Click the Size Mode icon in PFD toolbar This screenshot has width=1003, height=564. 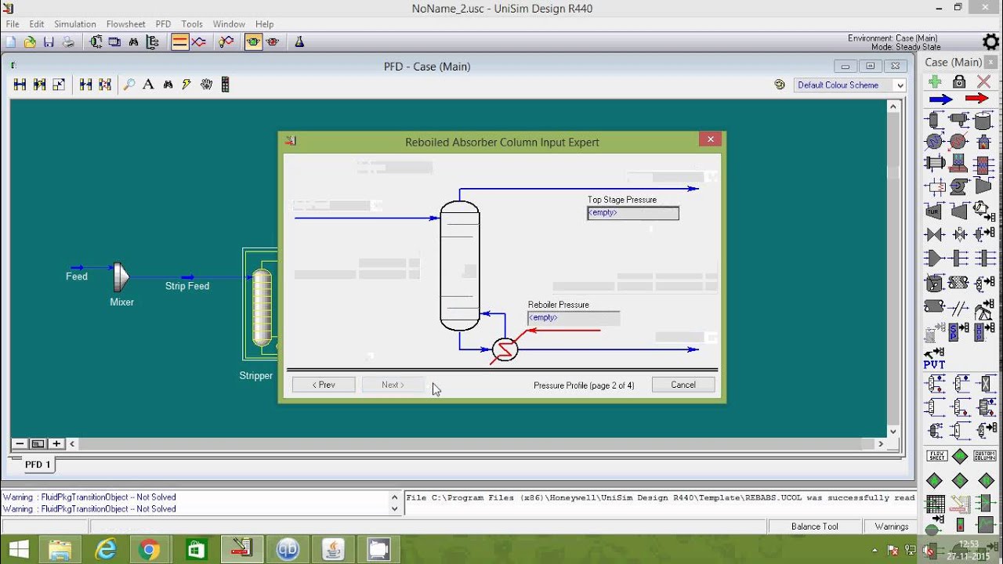pyautogui.click(x=59, y=85)
